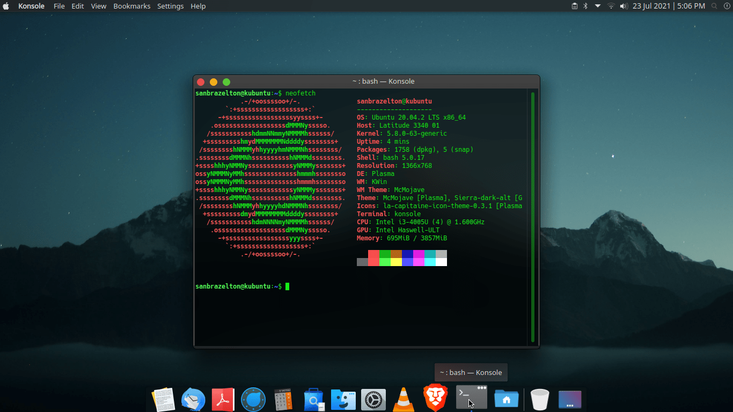The image size is (733, 412).
Task: Open the Thunderbird mail icon
Action: (193, 399)
